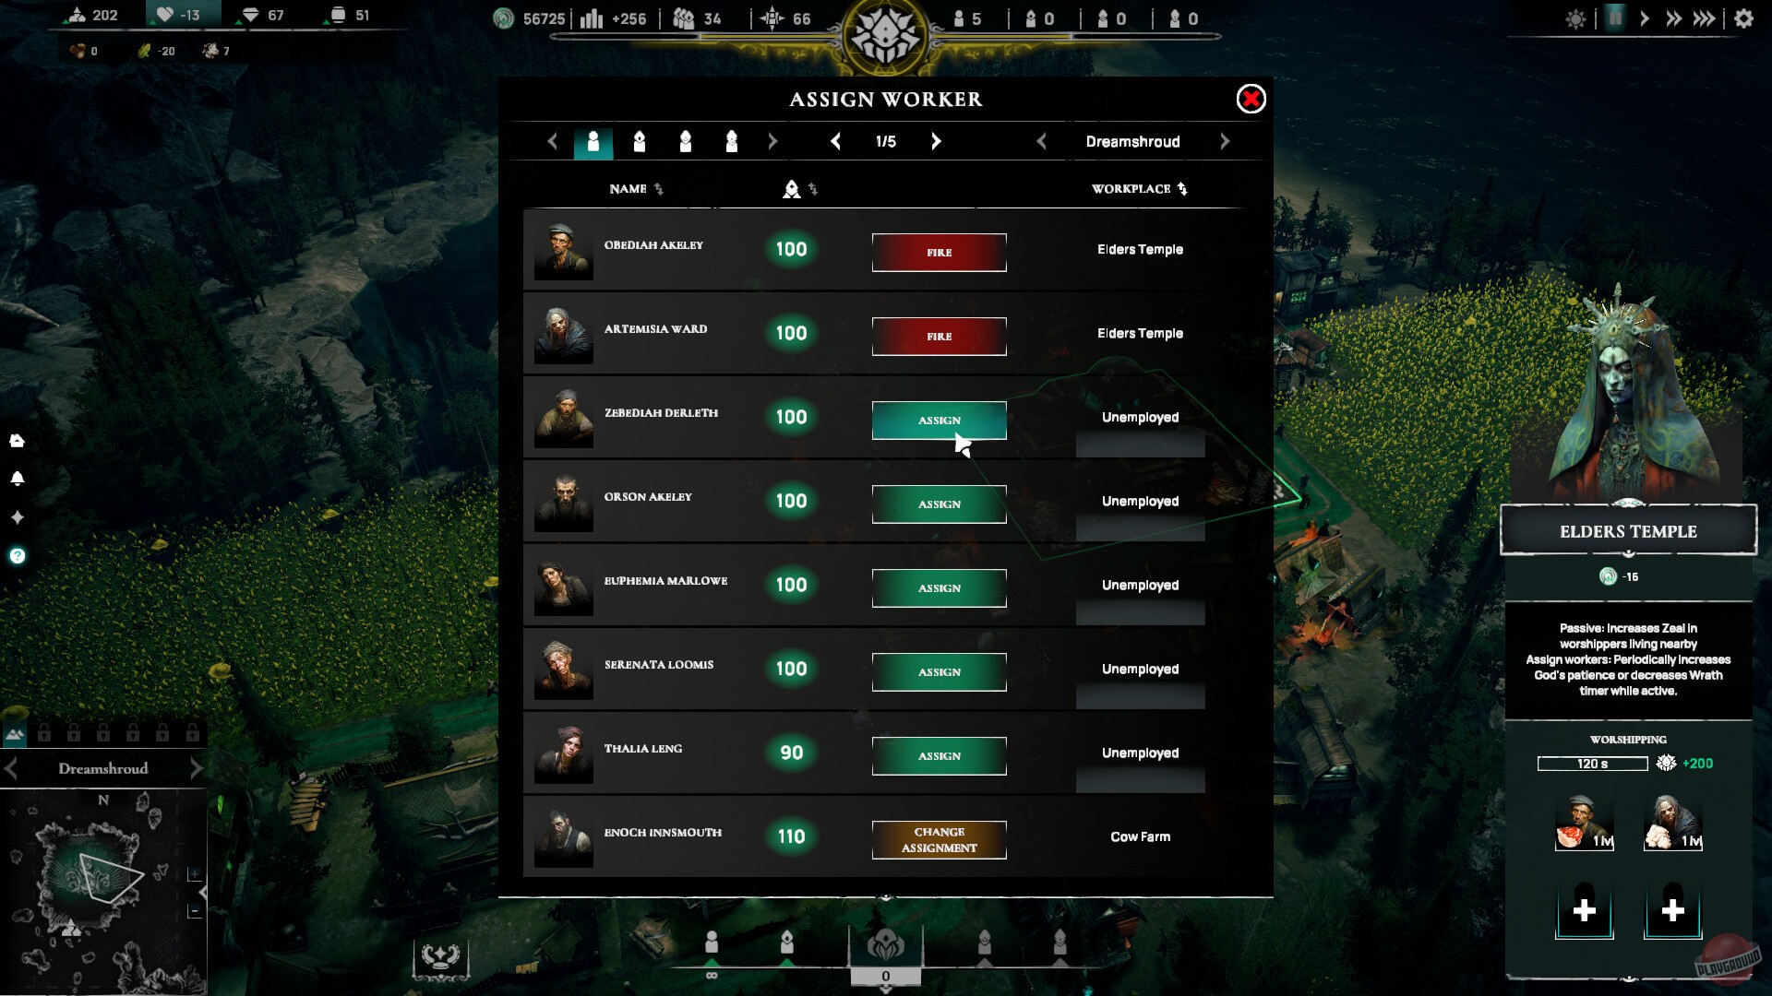1772x996 pixels.
Task: Assign Zebediah Derleth to the temple
Action: [939, 421]
